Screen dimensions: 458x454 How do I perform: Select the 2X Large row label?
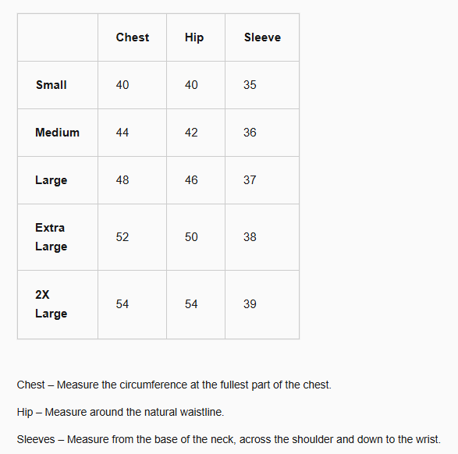point(51,304)
